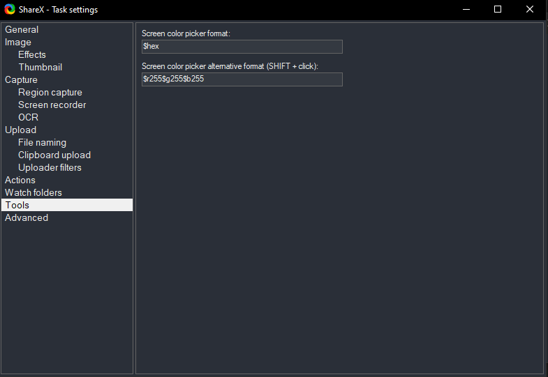Open Region capture settings
The height and width of the screenshot is (377, 548).
pos(50,93)
